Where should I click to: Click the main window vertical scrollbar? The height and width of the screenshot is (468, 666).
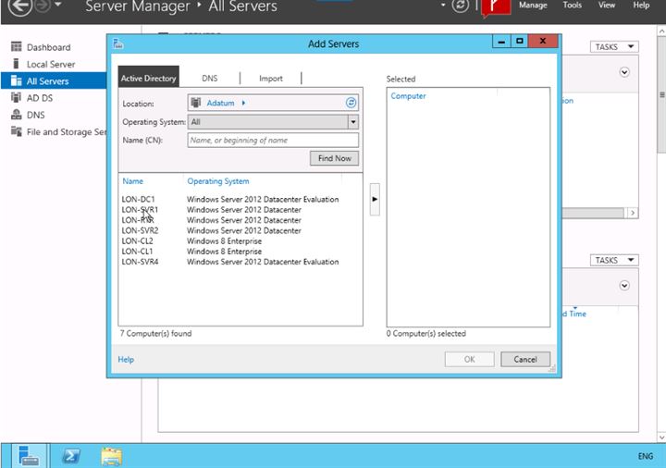tap(661, 95)
